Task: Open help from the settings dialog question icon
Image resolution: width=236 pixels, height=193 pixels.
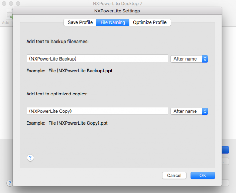Action: tap(30, 158)
